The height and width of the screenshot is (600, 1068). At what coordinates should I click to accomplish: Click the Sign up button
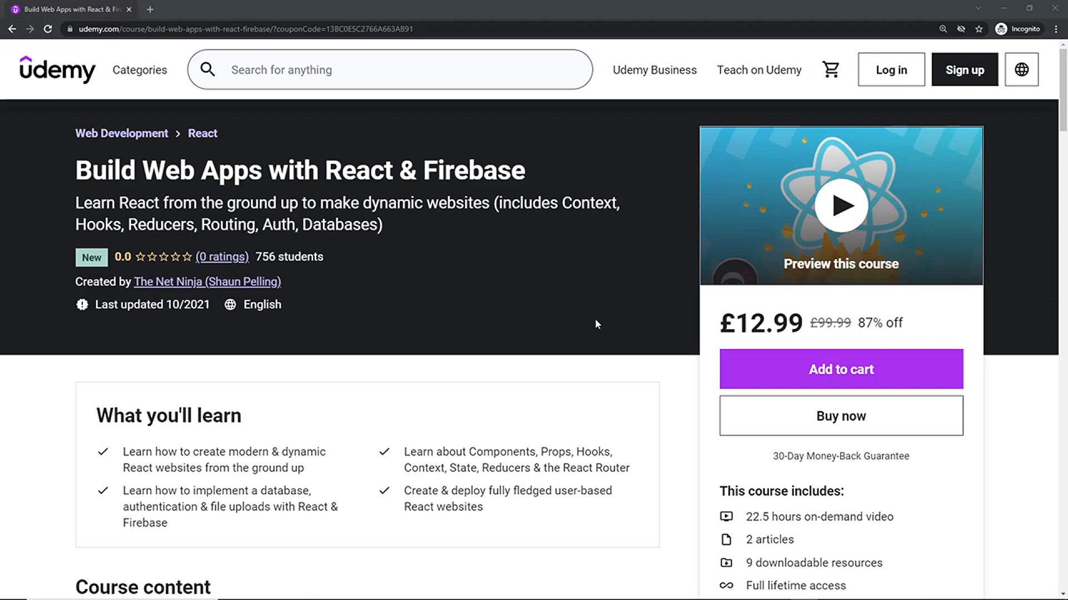coord(965,69)
